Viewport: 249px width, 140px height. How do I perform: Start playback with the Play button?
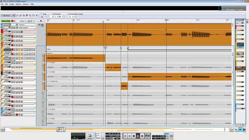(138, 136)
